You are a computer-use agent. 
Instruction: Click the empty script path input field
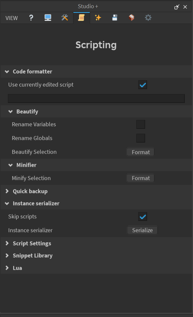click(96, 98)
